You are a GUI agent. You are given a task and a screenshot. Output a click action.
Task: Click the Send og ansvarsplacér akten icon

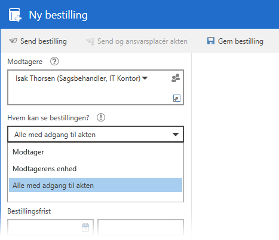(x=90, y=41)
